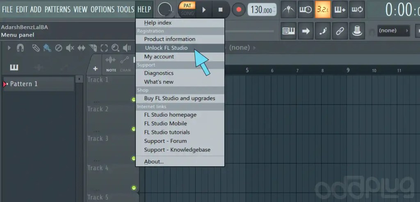
Task: Select the Playback speaker tool
Action: 127,48
